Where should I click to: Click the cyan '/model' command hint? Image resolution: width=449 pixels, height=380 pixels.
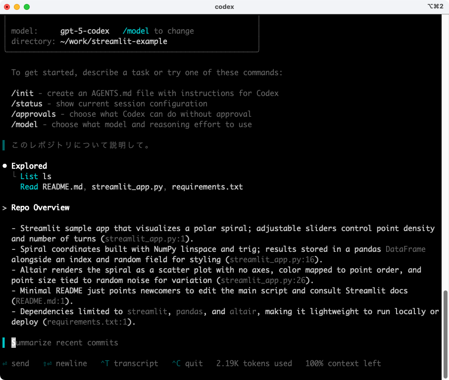tap(136, 31)
